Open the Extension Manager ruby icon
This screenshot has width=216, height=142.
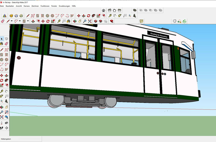[112, 21]
